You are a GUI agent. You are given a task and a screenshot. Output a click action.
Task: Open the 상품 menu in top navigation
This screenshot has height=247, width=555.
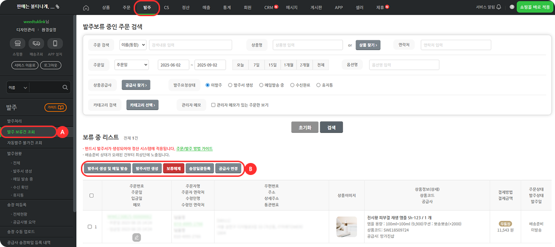[x=106, y=8]
